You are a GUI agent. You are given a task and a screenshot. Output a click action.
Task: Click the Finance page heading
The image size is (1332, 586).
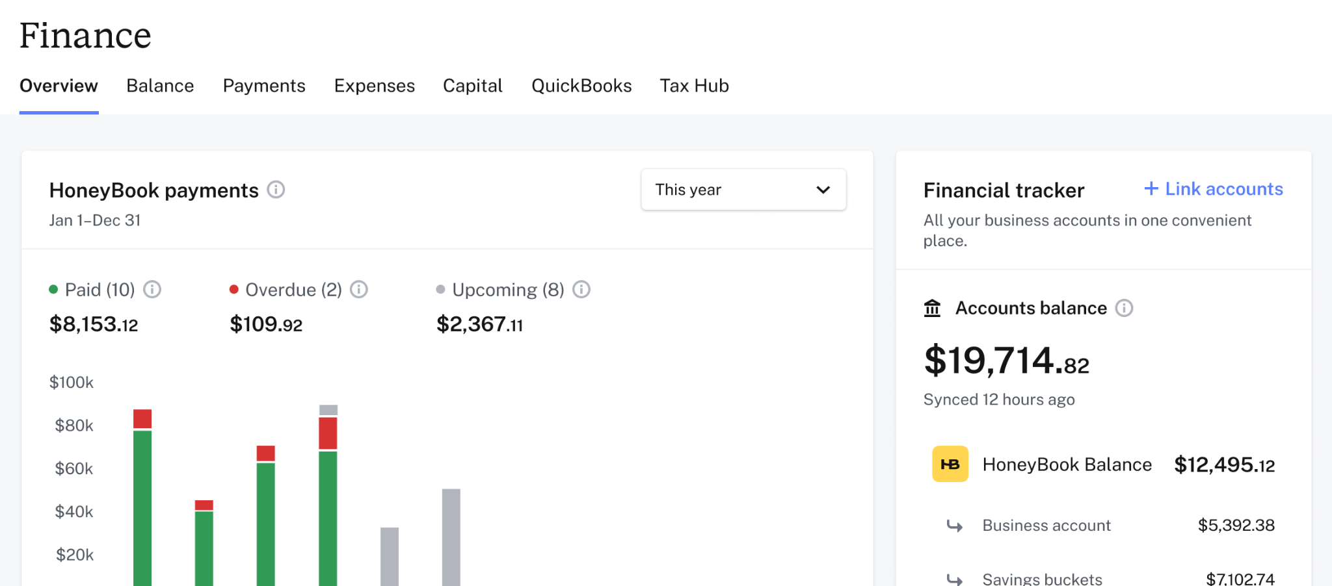click(x=85, y=35)
